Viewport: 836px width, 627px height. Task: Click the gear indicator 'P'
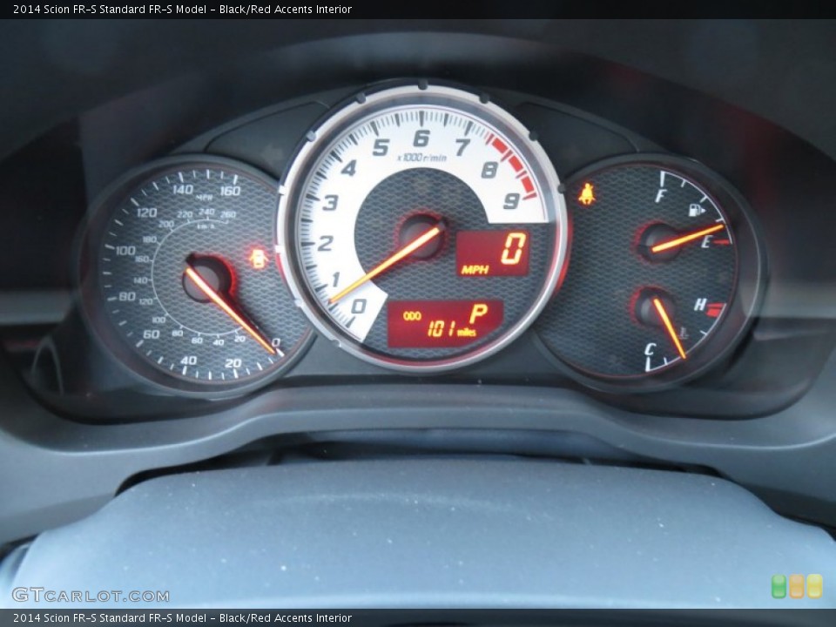pos(478,313)
